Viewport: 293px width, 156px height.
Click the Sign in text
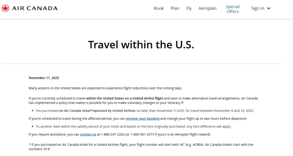tap(257, 8)
